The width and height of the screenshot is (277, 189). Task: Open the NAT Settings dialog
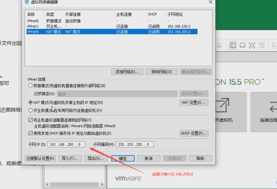click(x=194, y=103)
